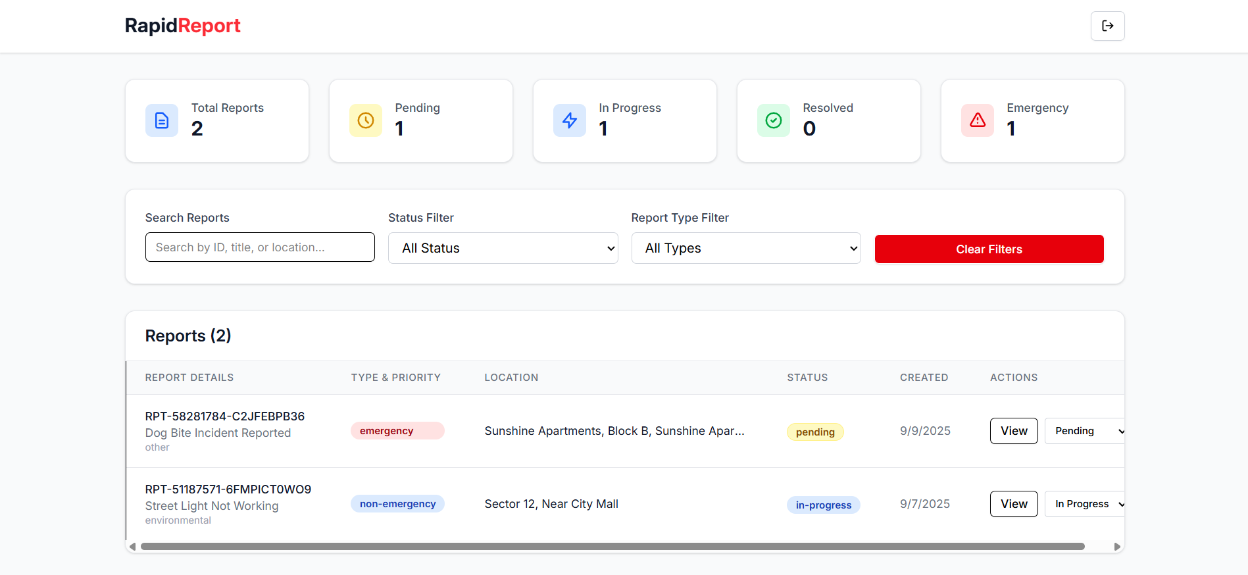Click the Clear Filters button
This screenshot has width=1248, height=575.
989,249
